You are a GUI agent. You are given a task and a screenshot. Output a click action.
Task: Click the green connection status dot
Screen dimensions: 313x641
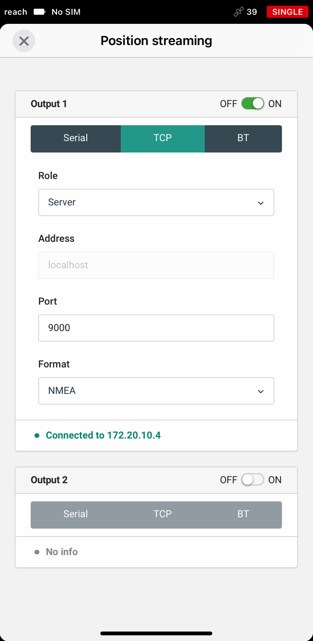pyautogui.click(x=37, y=436)
